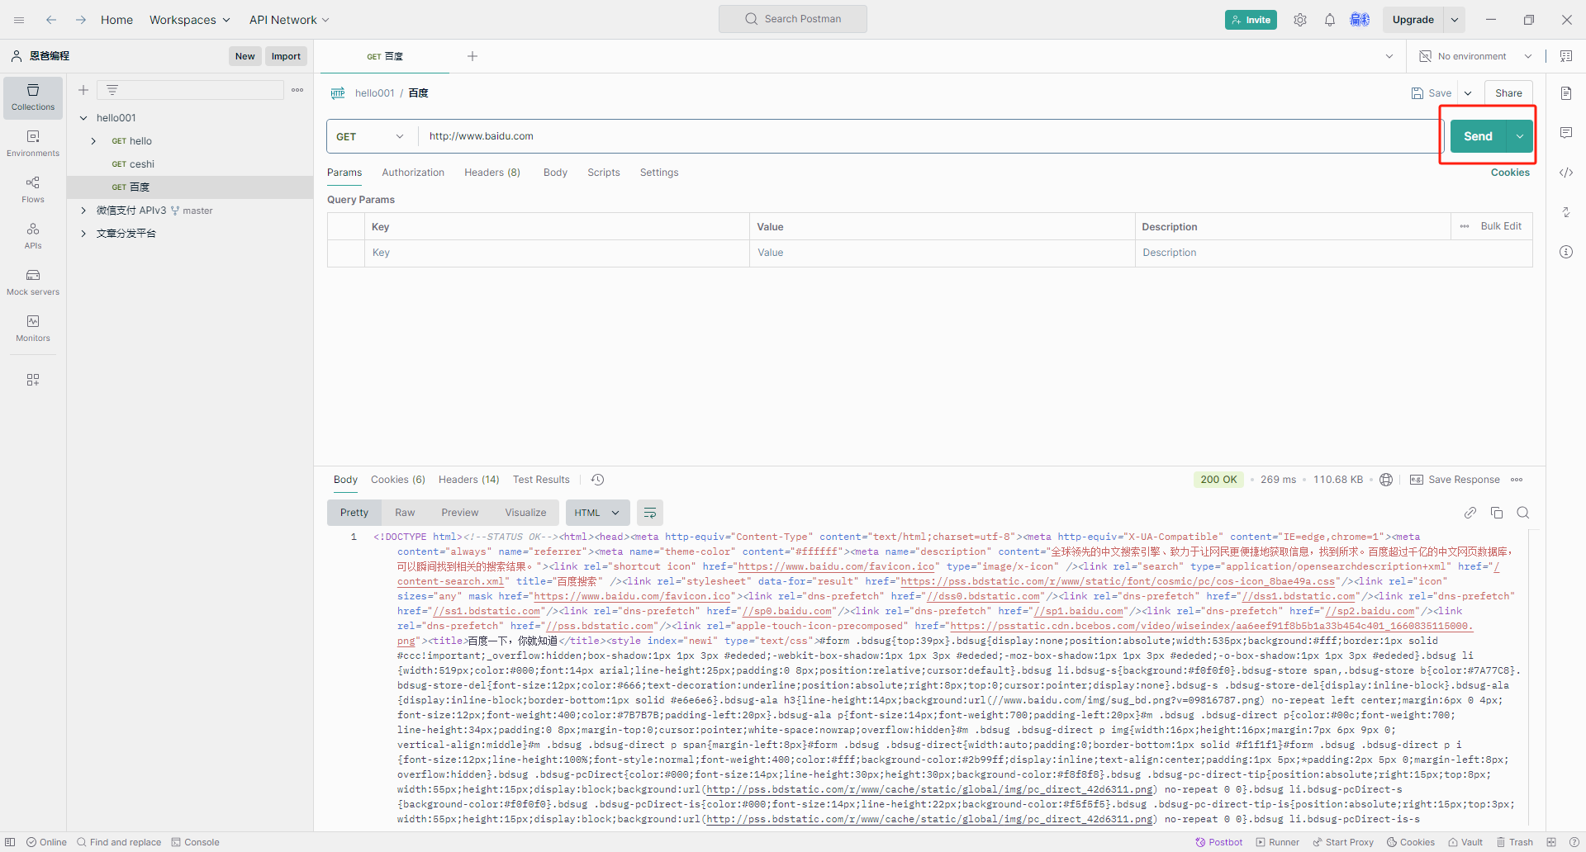This screenshot has width=1586, height=852.
Task: Focus the Search Postman box
Action: 793,19
